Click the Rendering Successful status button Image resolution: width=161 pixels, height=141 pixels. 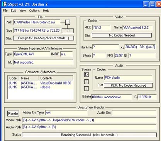pos(89,135)
